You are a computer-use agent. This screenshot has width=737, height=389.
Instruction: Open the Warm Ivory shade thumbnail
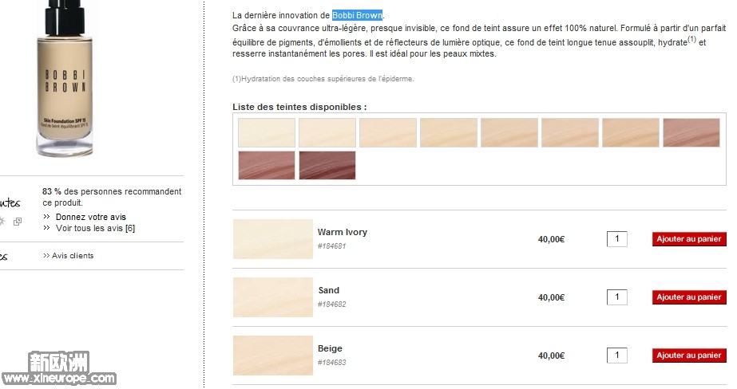point(272,239)
